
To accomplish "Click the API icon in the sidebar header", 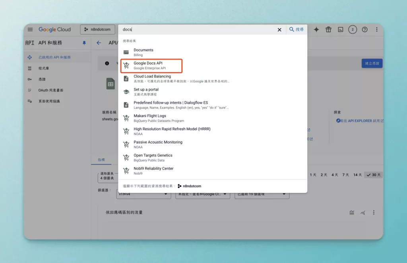I will pyautogui.click(x=29, y=43).
